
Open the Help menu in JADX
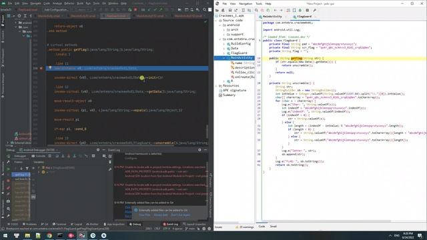[x=268, y=4]
